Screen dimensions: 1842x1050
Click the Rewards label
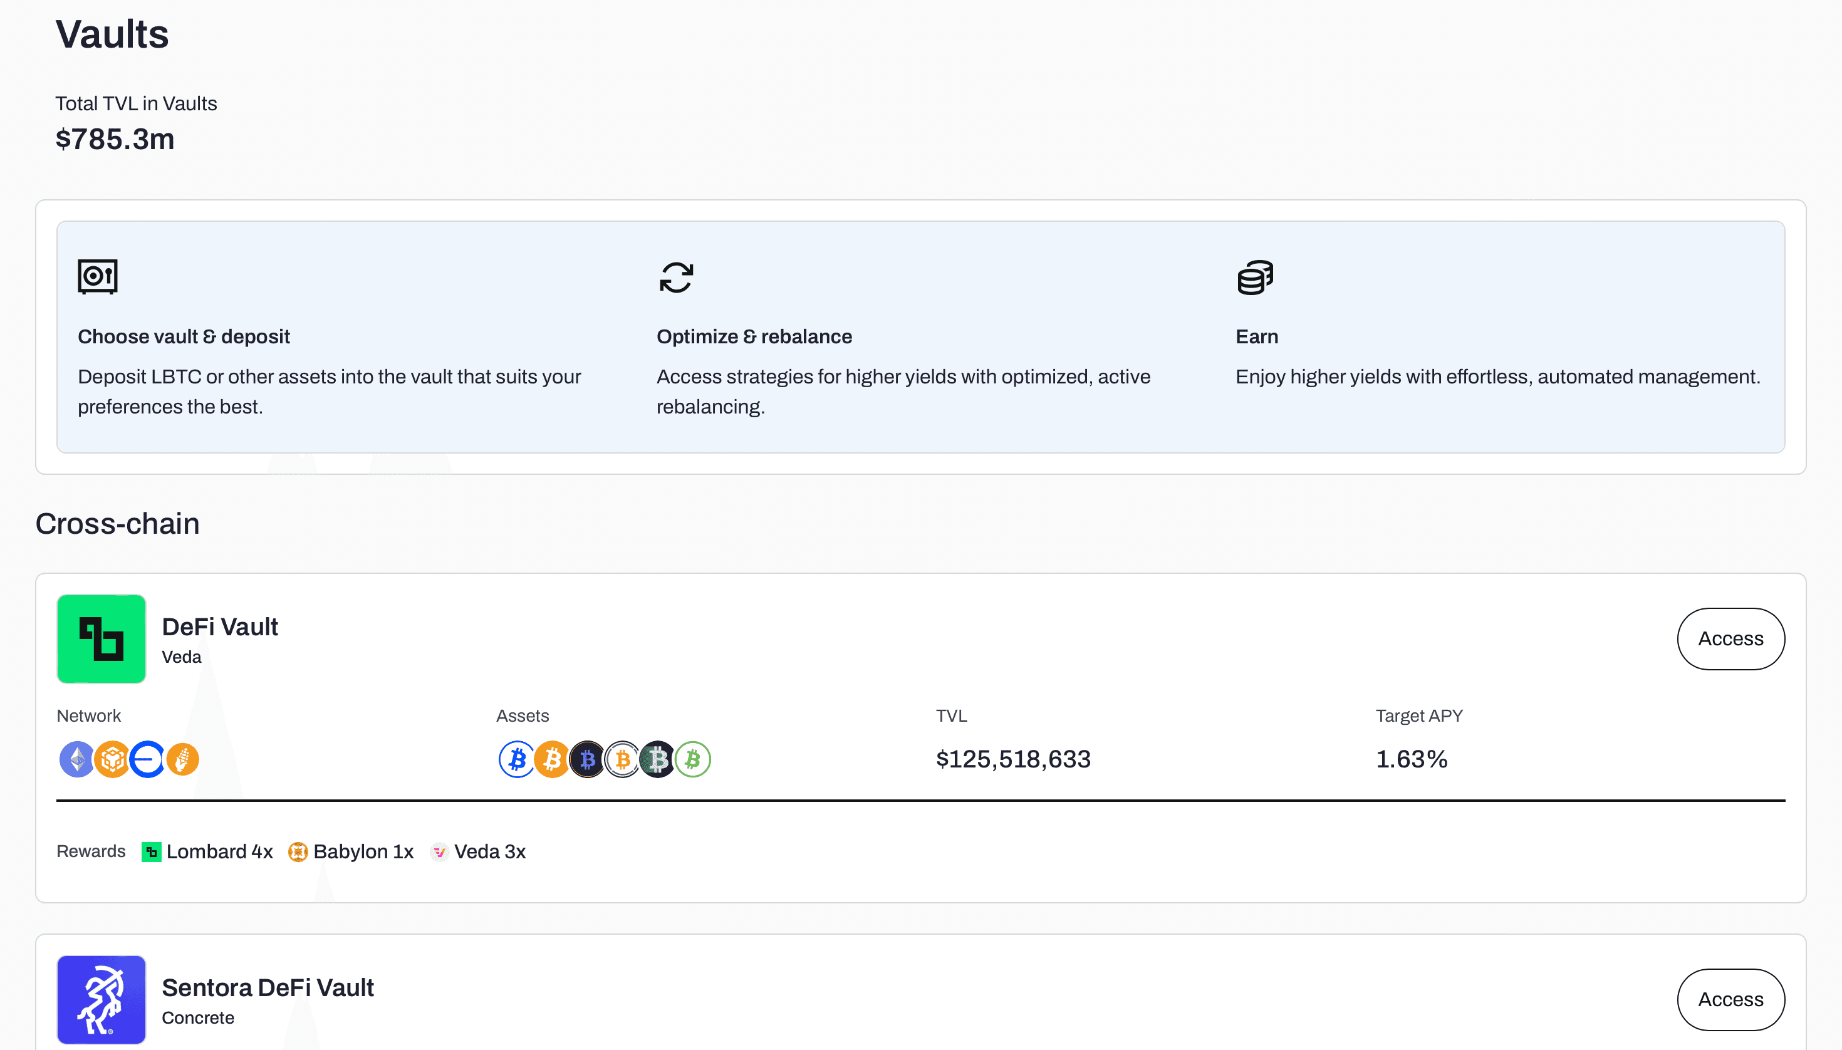point(91,851)
